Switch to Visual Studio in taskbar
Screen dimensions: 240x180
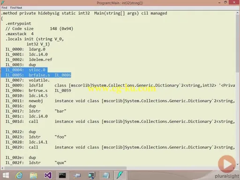click(48, 175)
